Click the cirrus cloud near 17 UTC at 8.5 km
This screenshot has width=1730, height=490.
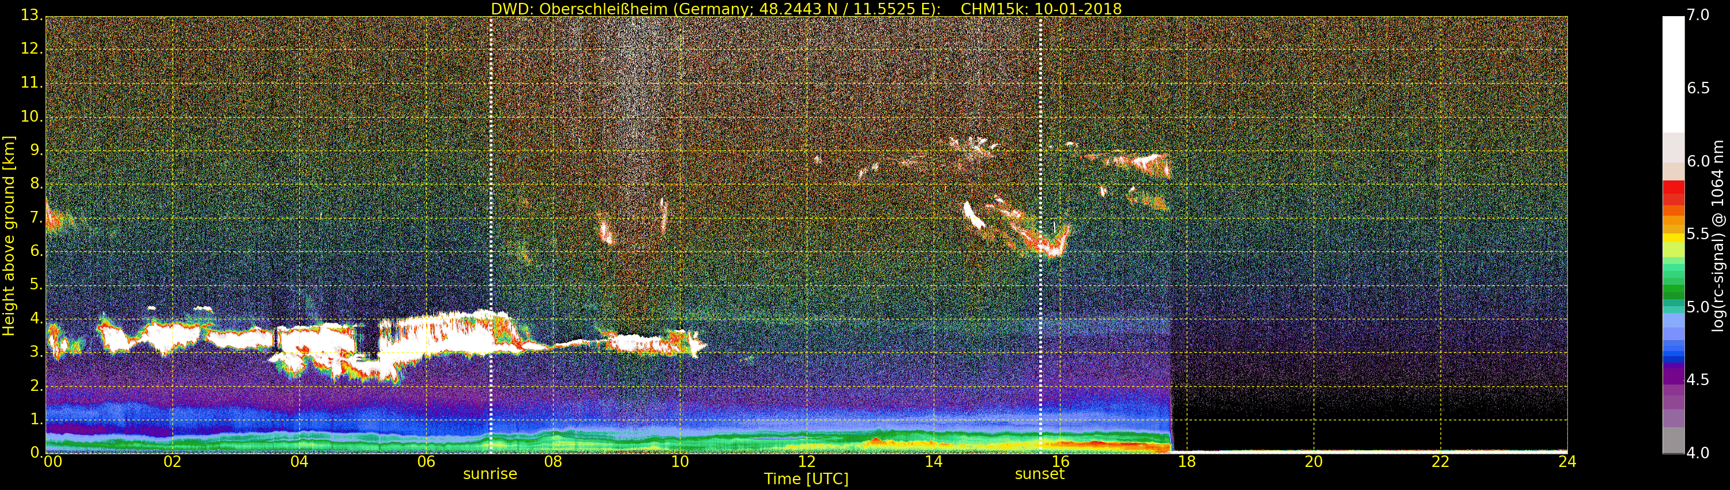(1142, 163)
